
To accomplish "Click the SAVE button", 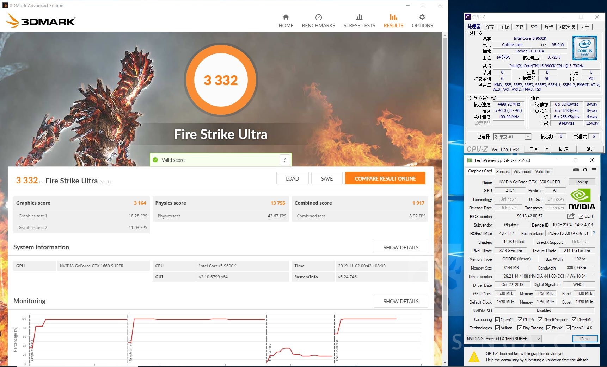I will (x=327, y=178).
